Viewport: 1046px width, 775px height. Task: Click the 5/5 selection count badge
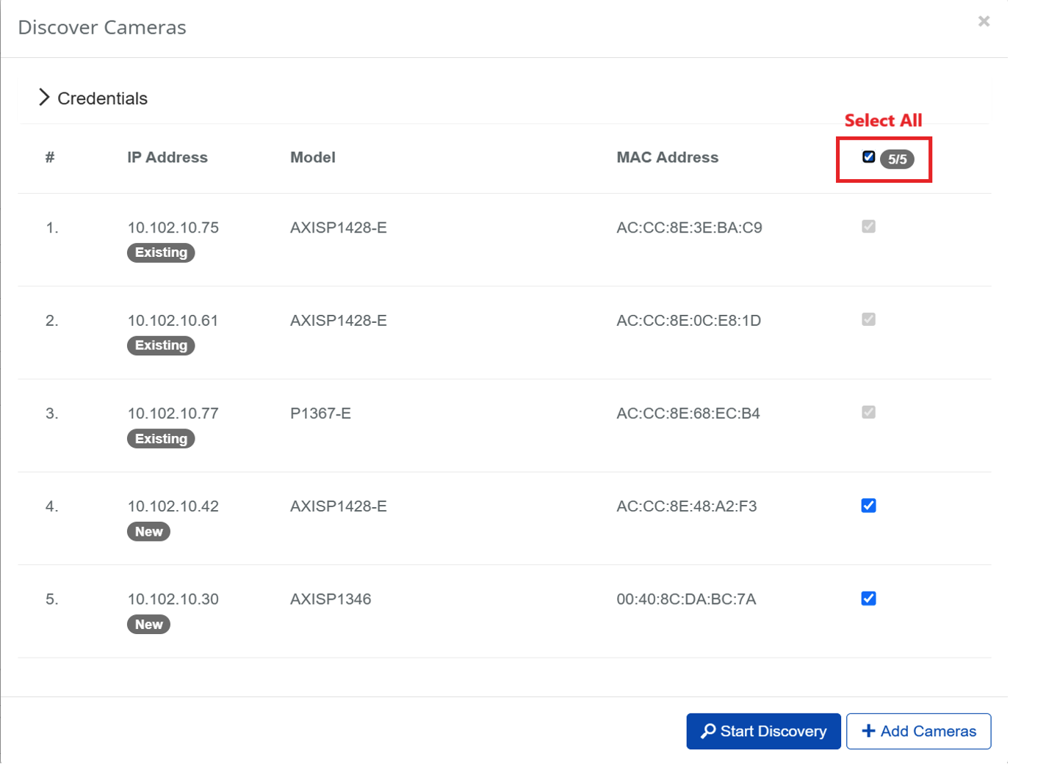(897, 159)
